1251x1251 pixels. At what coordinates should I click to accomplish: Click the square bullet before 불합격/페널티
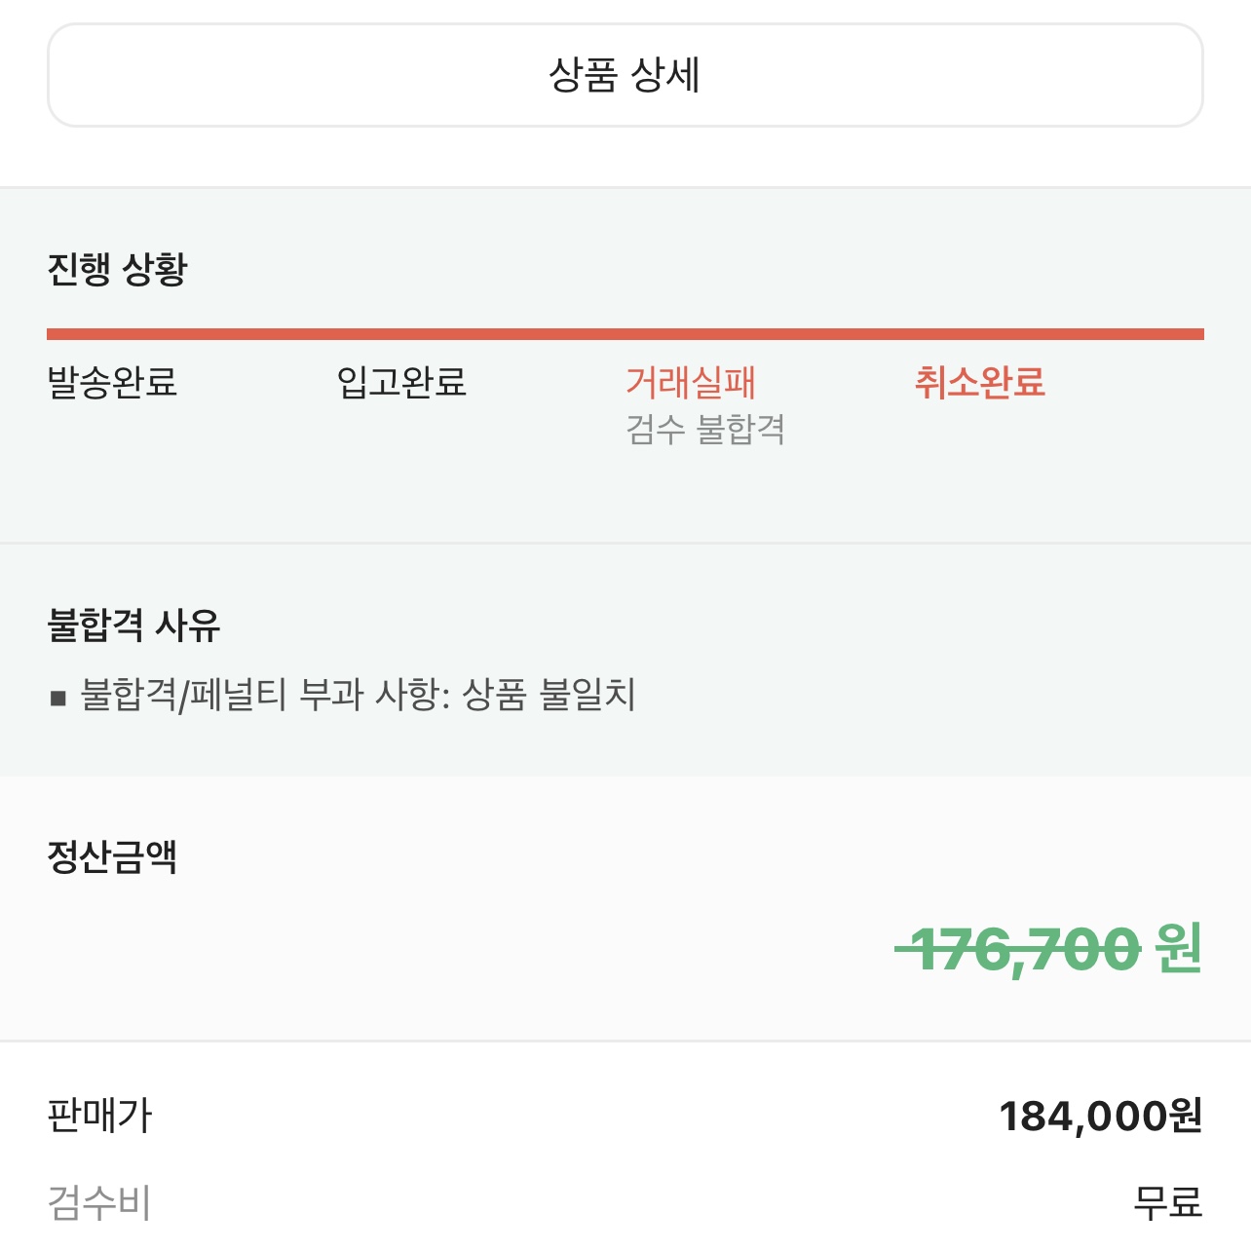coord(58,698)
